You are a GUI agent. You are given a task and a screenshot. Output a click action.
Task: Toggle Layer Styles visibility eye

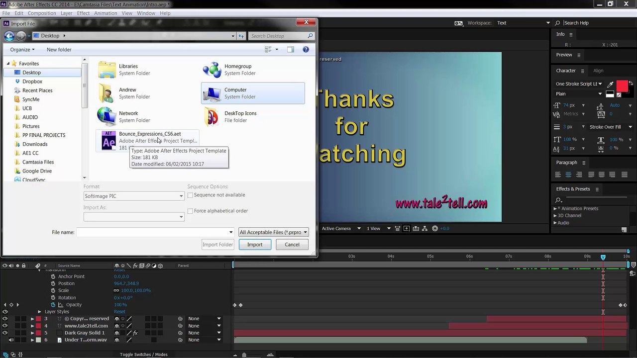coord(5,312)
